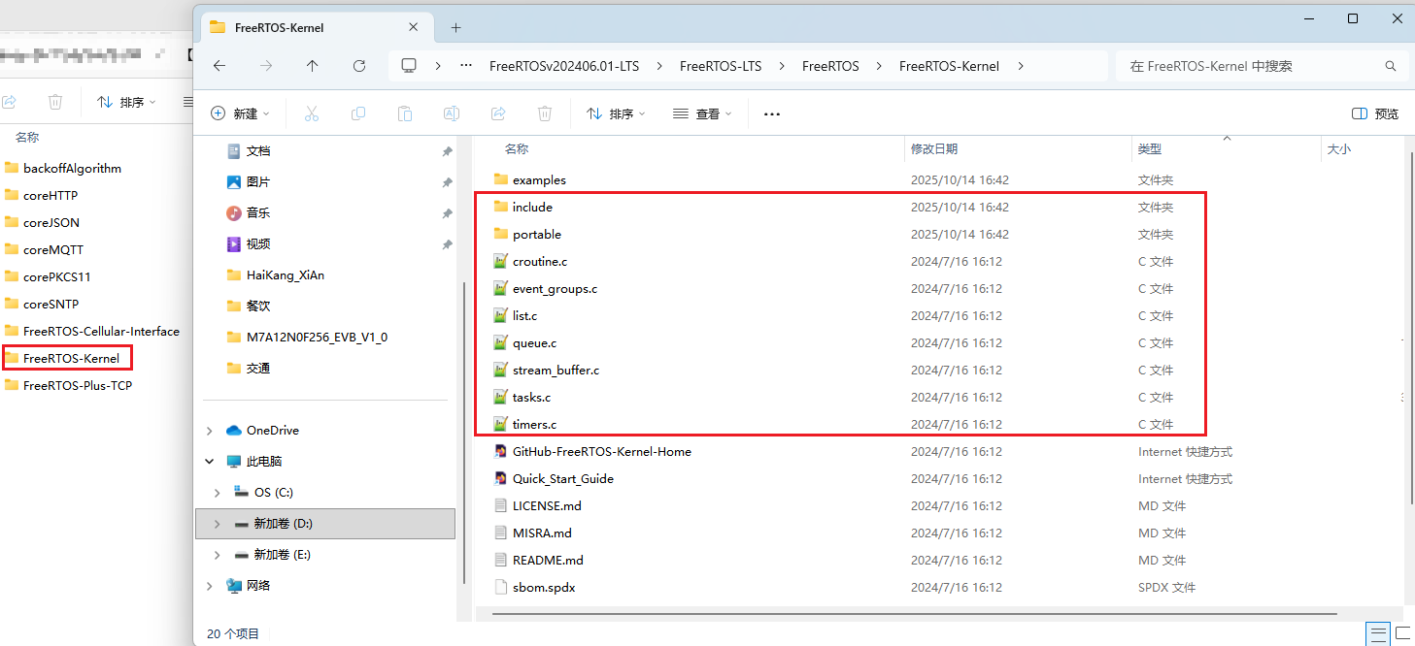Select the croutine.c file icon
This screenshot has width=1415, height=646.
pyautogui.click(x=501, y=261)
